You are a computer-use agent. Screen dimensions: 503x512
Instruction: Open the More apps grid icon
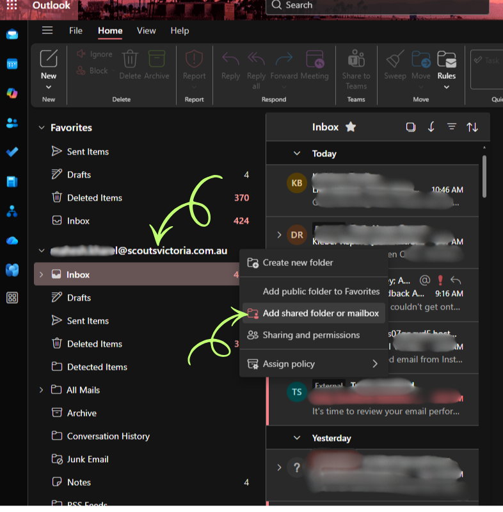(12, 298)
